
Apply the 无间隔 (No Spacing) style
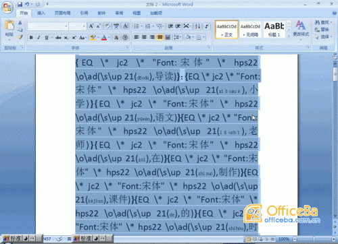click(250, 30)
